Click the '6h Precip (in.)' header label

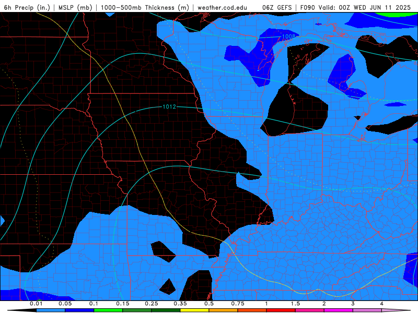[27, 7]
